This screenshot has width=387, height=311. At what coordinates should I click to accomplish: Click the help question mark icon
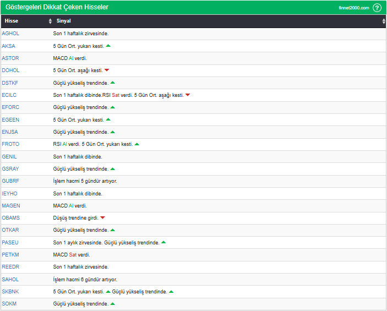click(x=377, y=8)
